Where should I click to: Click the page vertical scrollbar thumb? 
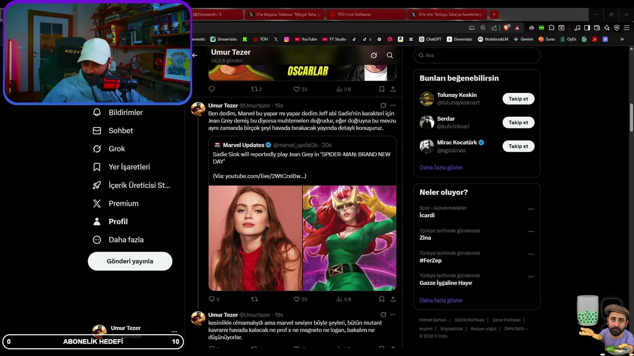631,118
